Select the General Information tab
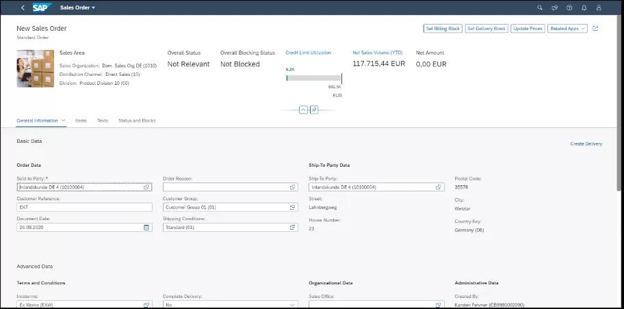Image resolution: width=624 pixels, height=309 pixels. point(37,120)
